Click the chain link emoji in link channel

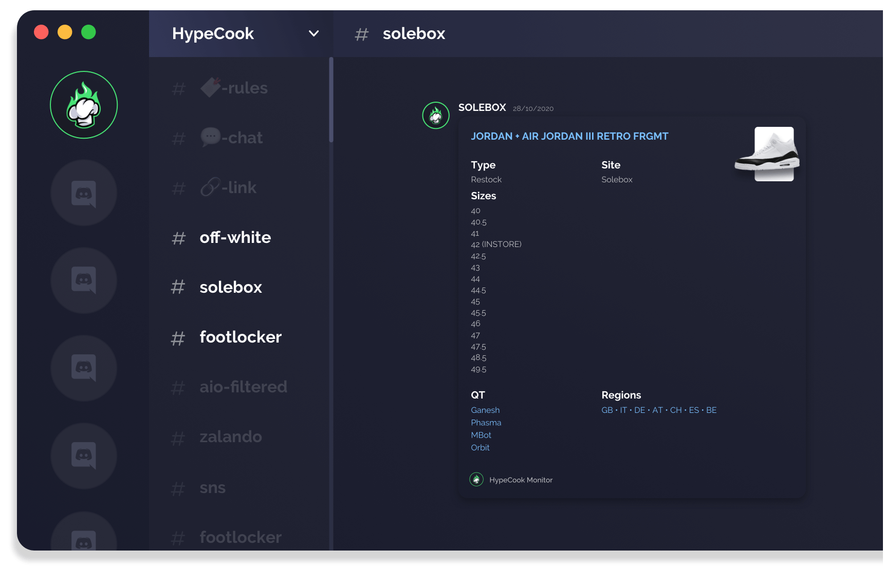pos(211,187)
